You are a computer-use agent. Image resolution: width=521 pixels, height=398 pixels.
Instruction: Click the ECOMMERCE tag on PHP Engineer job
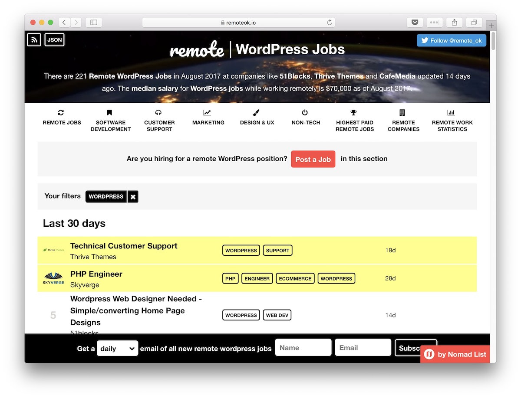pyautogui.click(x=295, y=278)
